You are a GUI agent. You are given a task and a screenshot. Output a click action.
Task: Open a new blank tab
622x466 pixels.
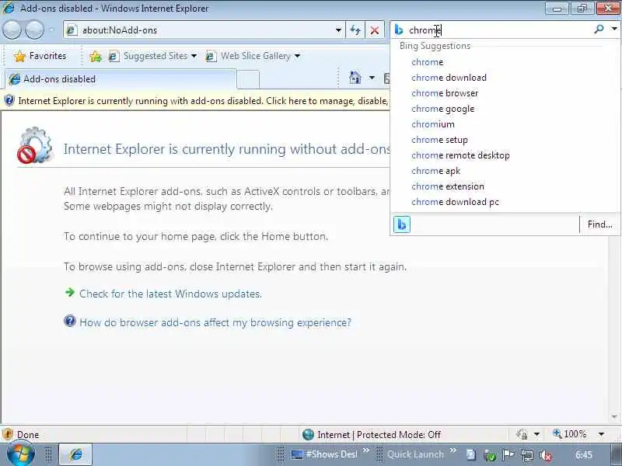[248, 79]
